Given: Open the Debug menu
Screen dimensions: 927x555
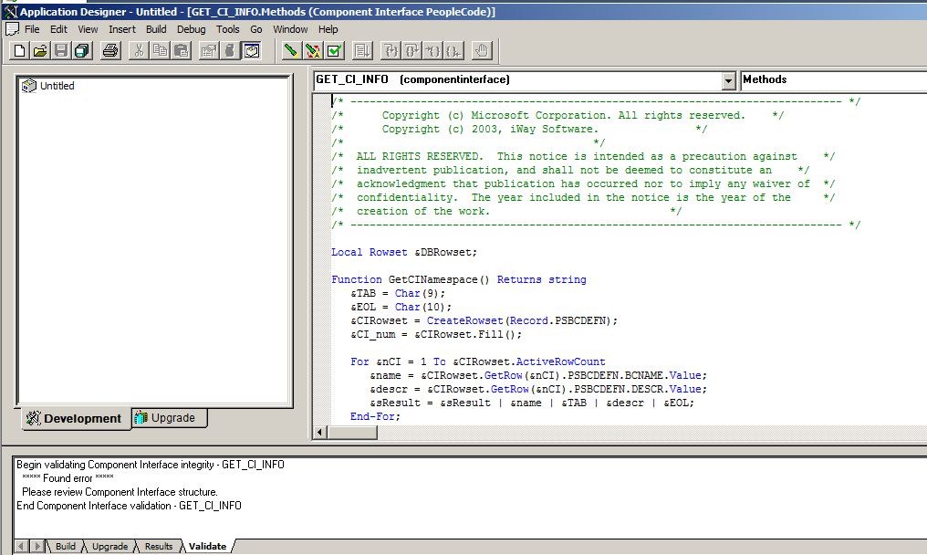Looking at the screenshot, I should (191, 29).
